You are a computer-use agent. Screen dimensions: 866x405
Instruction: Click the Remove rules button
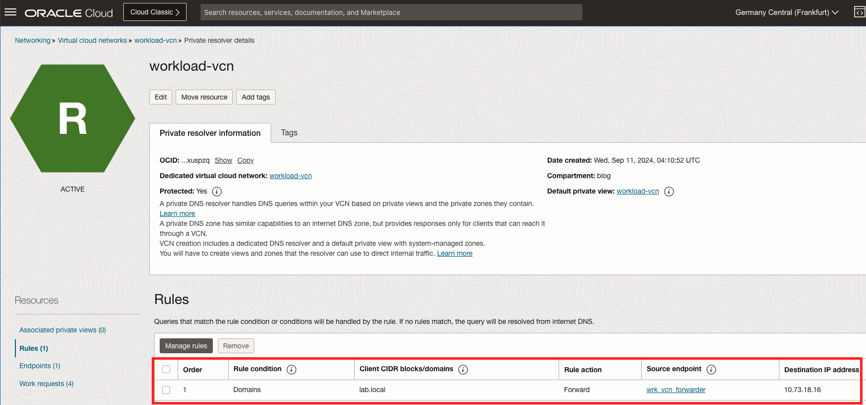pyautogui.click(x=236, y=346)
